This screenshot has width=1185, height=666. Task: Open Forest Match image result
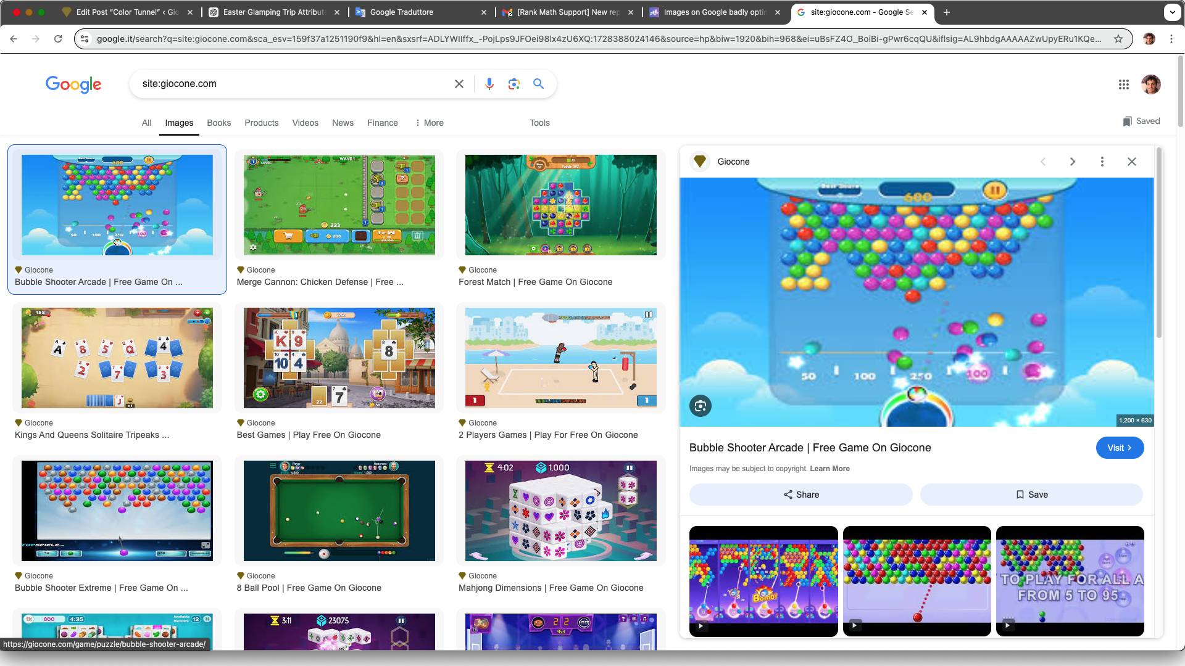(560, 205)
